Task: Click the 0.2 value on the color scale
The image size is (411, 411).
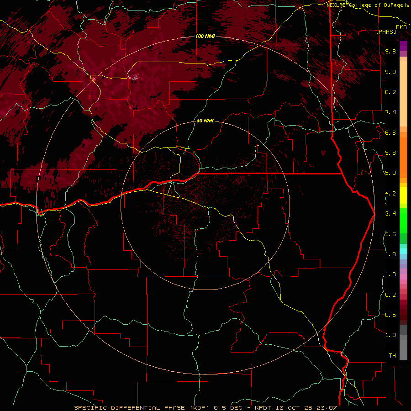Action: [390, 295]
